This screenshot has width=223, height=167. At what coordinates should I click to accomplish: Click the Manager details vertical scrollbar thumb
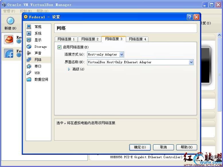point(220,74)
